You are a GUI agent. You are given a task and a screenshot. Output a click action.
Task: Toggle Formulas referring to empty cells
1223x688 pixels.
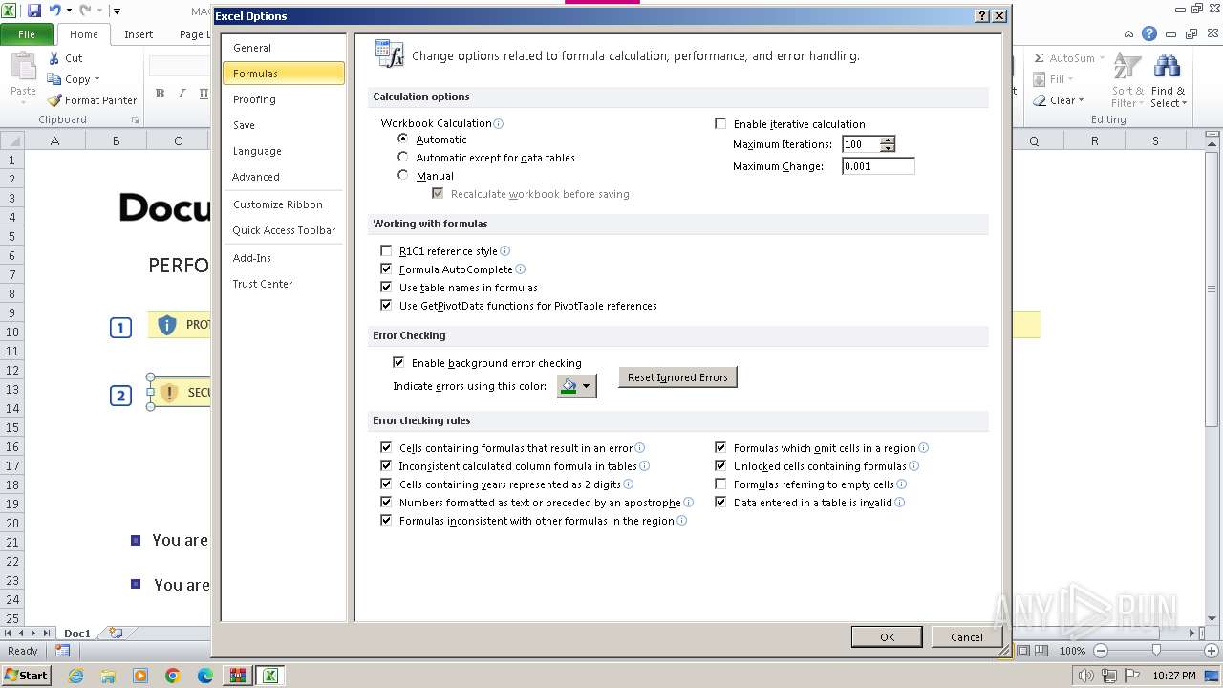tap(720, 484)
